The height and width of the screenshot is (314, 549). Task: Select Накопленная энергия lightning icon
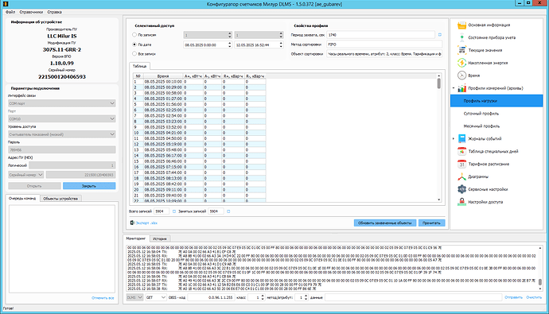coord(461,63)
